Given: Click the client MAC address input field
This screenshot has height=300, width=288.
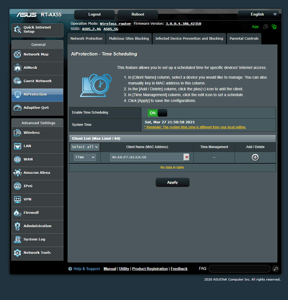Looking at the screenshot, I should (x=147, y=157).
